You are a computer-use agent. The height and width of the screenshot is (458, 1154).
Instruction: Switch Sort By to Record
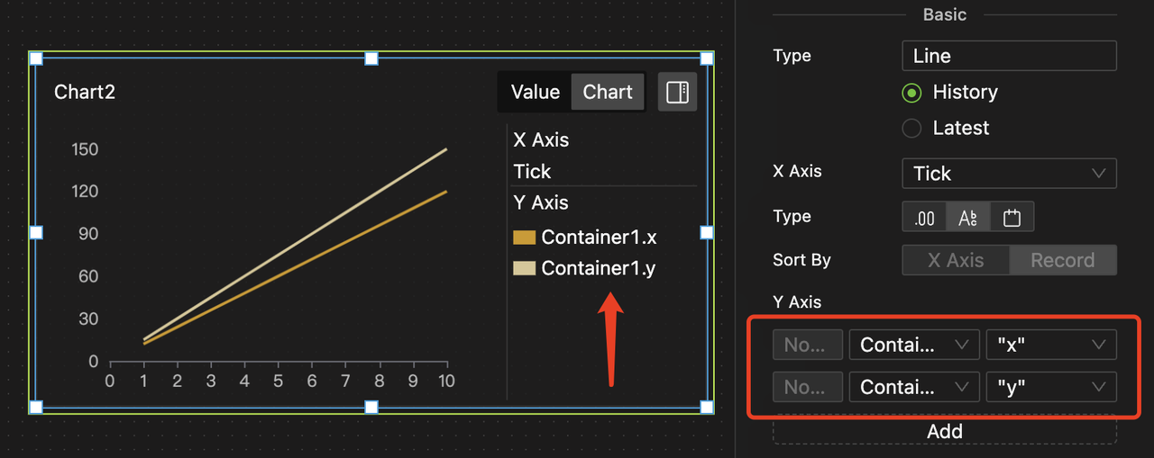point(1062,260)
